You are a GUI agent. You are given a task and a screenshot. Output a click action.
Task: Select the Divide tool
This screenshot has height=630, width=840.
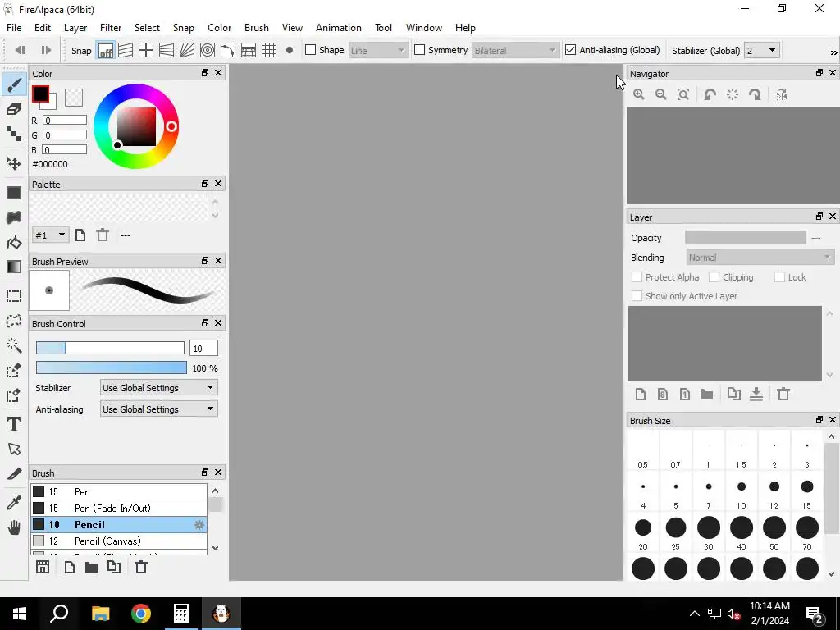pyautogui.click(x=14, y=473)
